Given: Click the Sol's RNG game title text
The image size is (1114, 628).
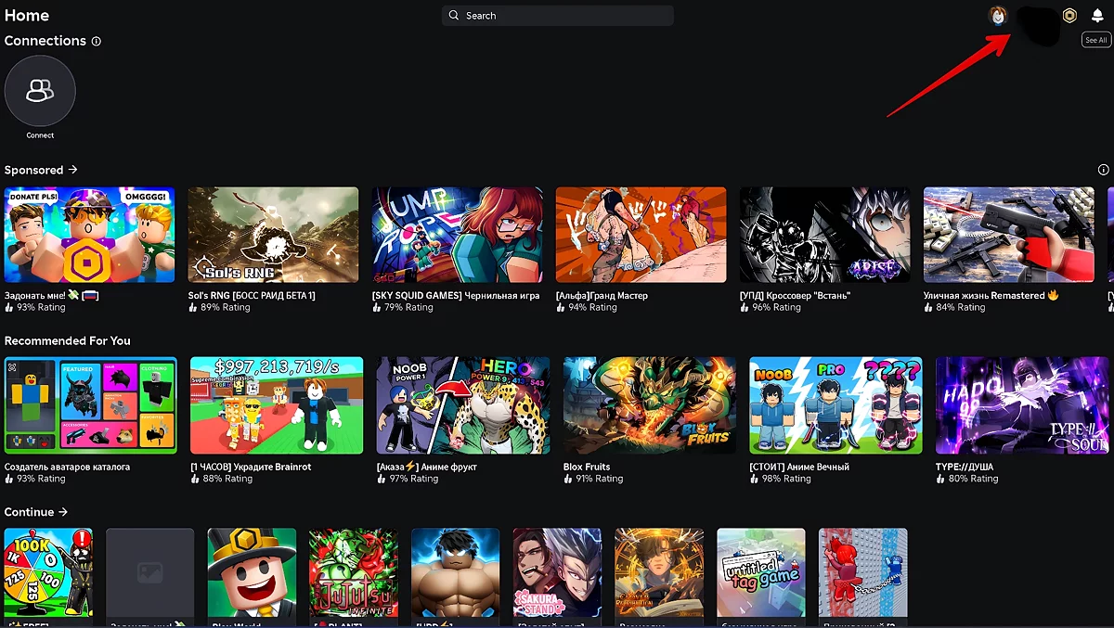Looking at the screenshot, I should point(252,296).
